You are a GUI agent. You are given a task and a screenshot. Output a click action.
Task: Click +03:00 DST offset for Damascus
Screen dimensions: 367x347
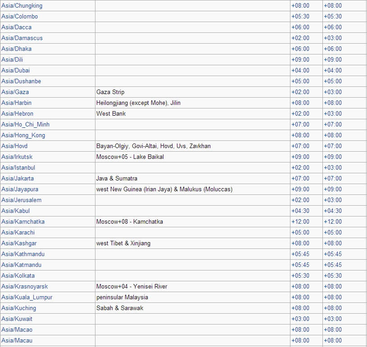pyautogui.click(x=333, y=38)
